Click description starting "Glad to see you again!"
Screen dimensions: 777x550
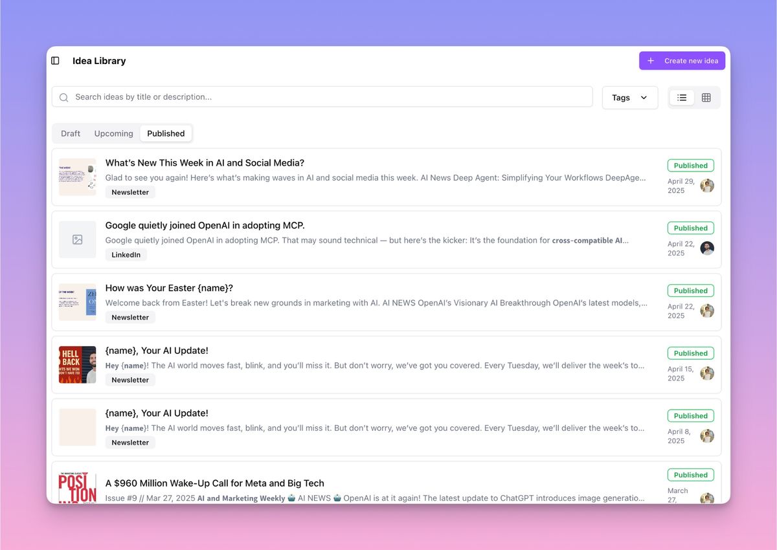pos(376,178)
